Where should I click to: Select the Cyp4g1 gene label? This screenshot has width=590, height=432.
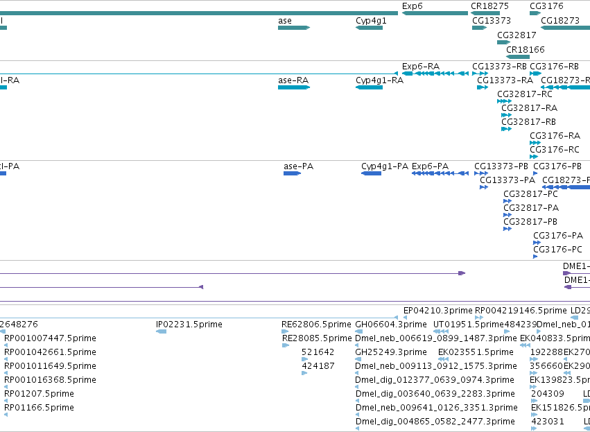[x=371, y=21]
